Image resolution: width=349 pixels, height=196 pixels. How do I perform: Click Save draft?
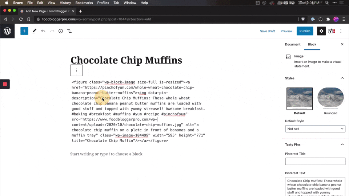pyautogui.click(x=267, y=31)
